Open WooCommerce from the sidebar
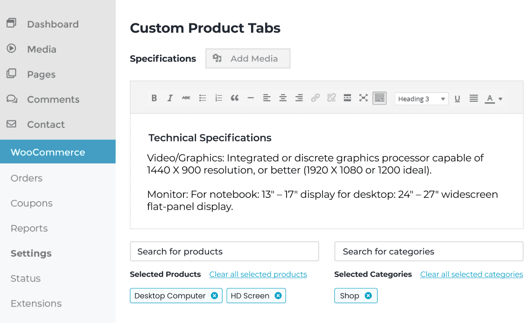The image size is (532, 323). pyautogui.click(x=48, y=152)
